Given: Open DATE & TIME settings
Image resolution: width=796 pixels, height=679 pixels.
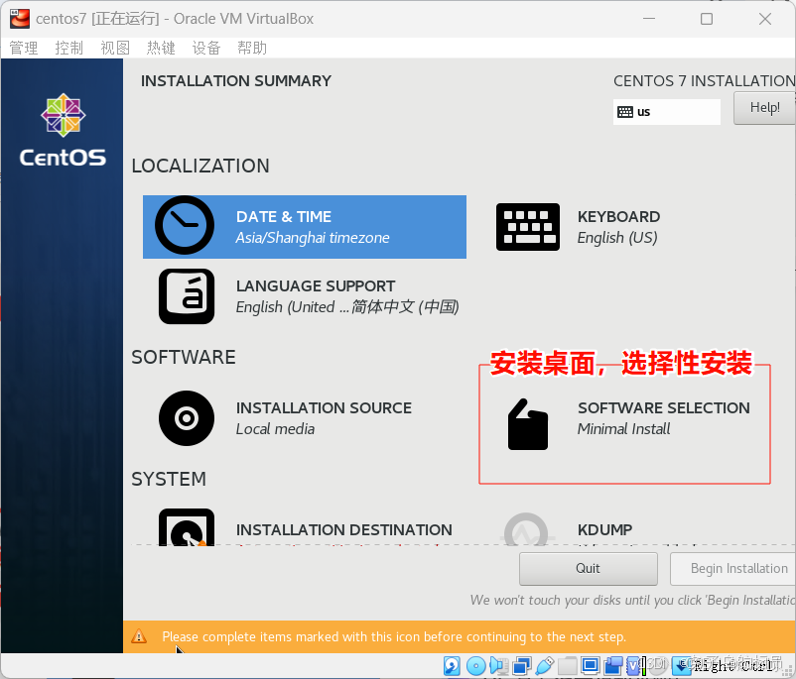Looking at the screenshot, I should tap(305, 227).
